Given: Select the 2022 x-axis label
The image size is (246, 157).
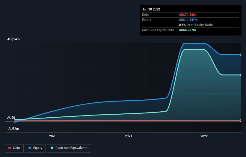Looking at the screenshot, I should tap(204, 136).
